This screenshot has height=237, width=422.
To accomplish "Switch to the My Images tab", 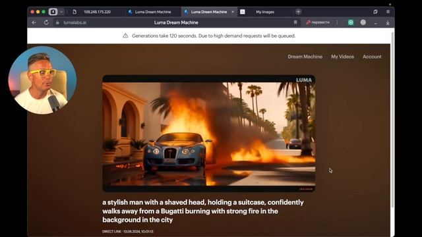I will coord(265,12).
